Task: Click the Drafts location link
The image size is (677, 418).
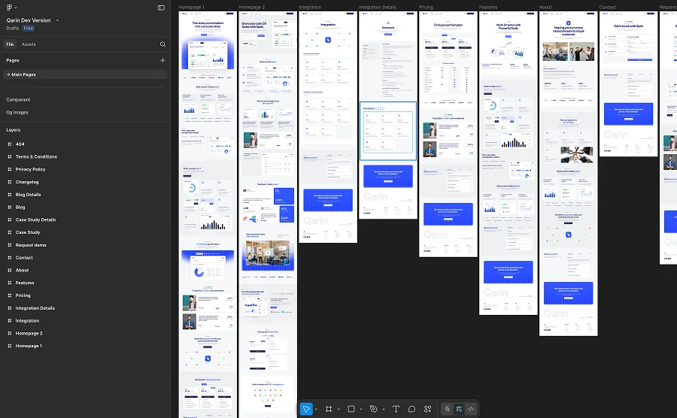Action: click(13, 28)
